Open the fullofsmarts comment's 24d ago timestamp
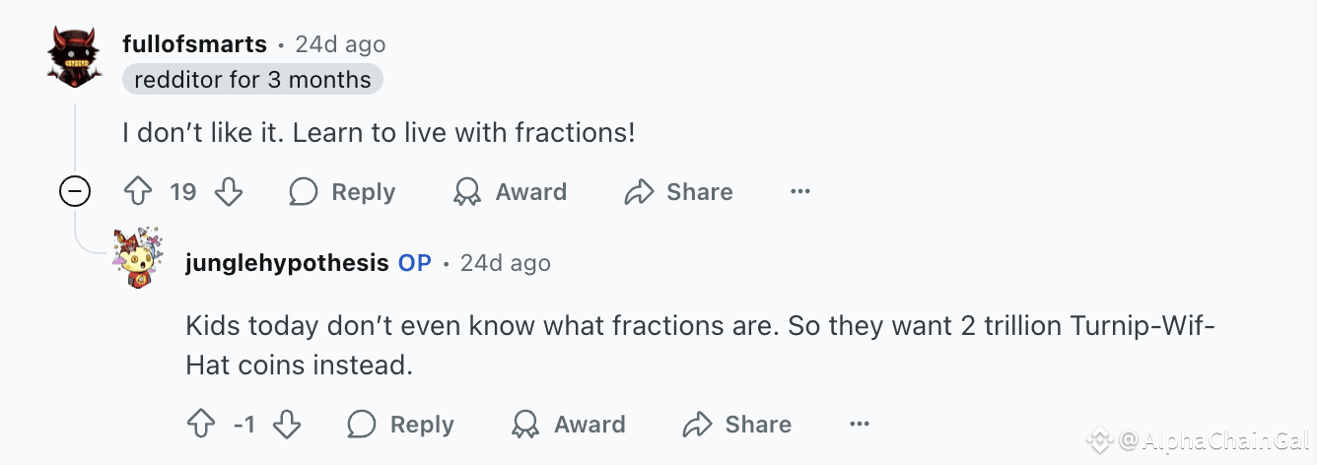The image size is (1317, 465). point(340,44)
